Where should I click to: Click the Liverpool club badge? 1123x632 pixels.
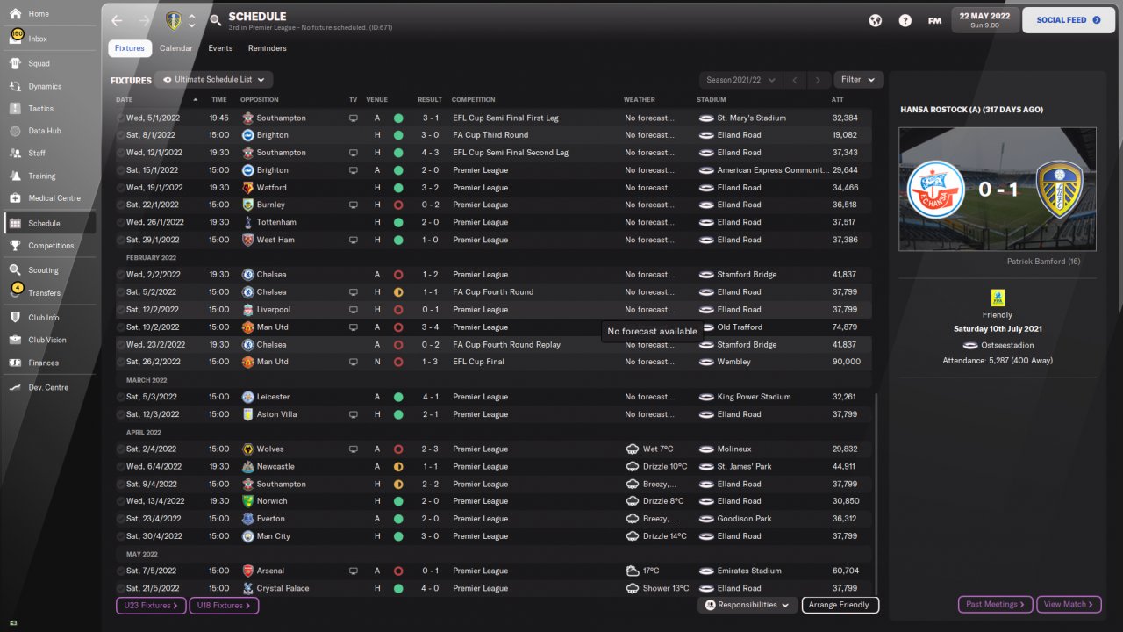[248, 309]
